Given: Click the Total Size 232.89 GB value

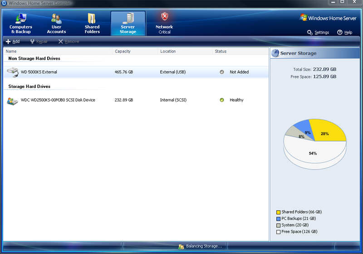Looking at the screenshot, I should point(324,69).
